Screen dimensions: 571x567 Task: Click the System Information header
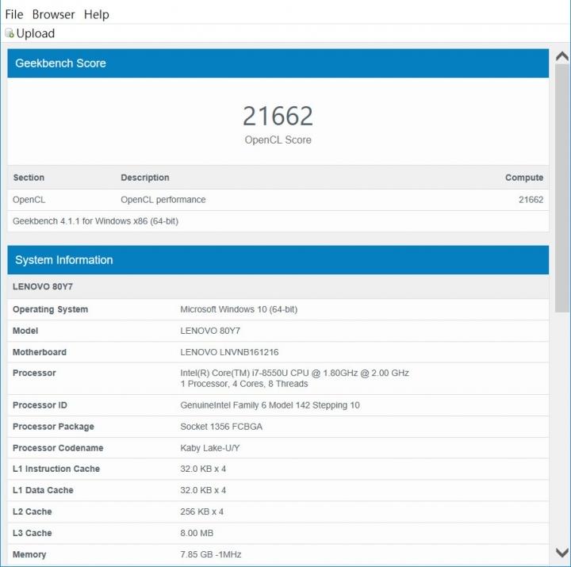click(278, 260)
